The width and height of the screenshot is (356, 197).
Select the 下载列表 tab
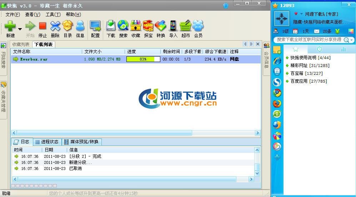click(x=44, y=45)
